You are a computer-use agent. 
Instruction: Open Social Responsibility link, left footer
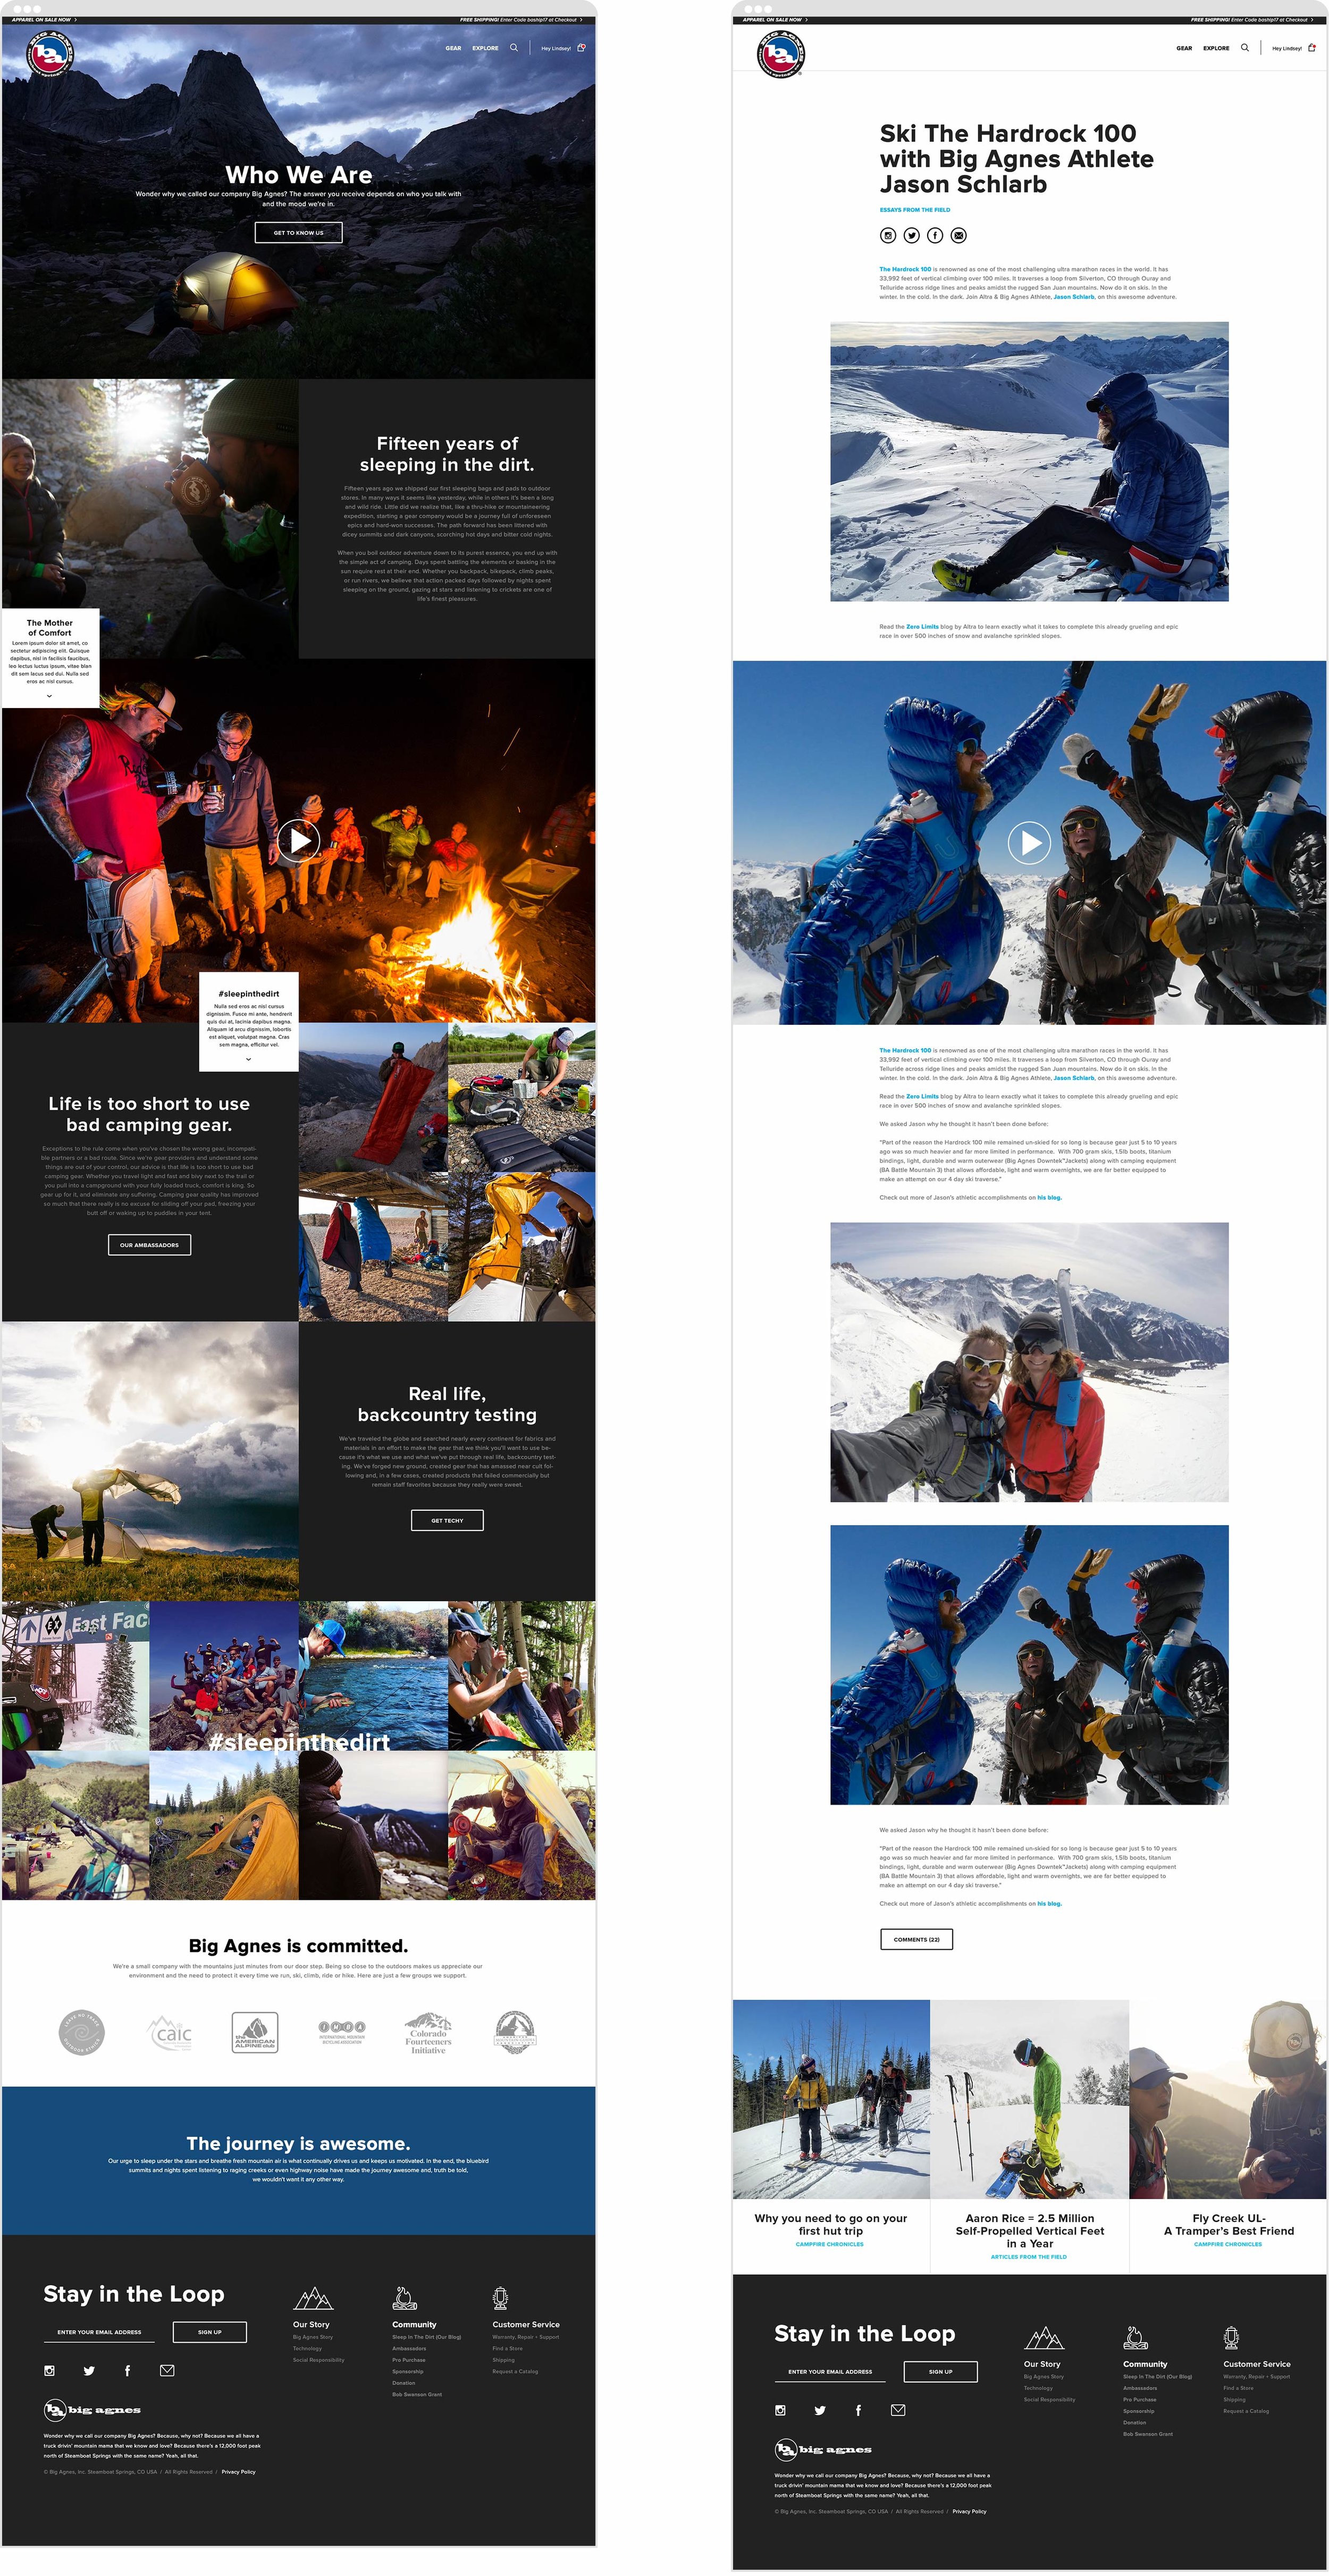(x=318, y=2360)
